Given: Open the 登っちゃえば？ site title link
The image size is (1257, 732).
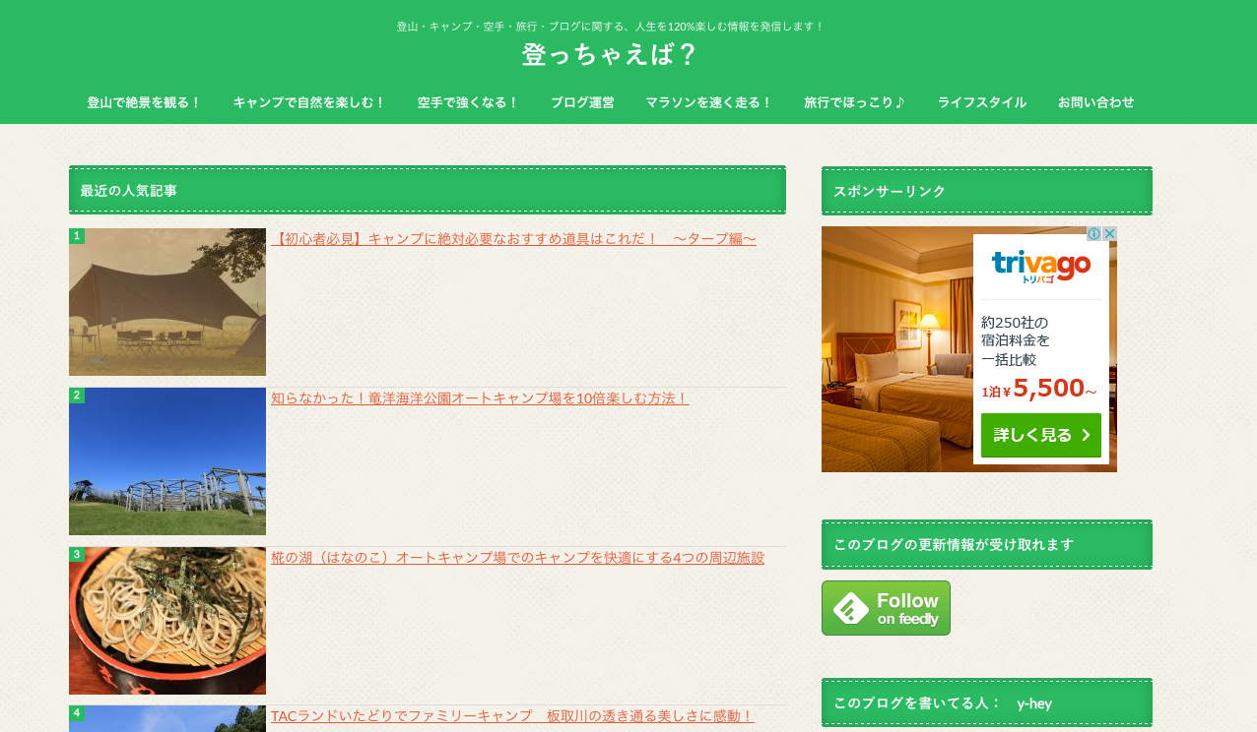Looking at the screenshot, I should click(610, 55).
